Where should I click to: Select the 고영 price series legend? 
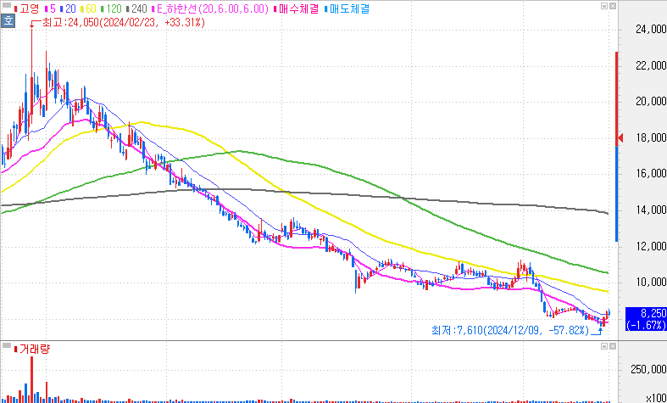26,9
